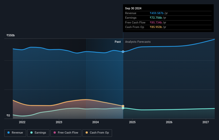Click the ₹85.953b cash from op value
This screenshot has height=140, width=219.
tap(156, 27)
